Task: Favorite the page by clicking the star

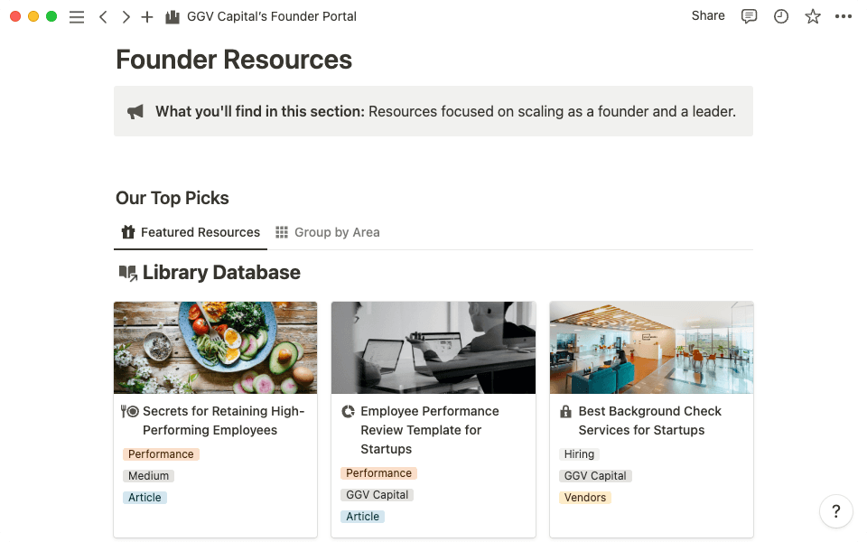Action: tap(812, 16)
